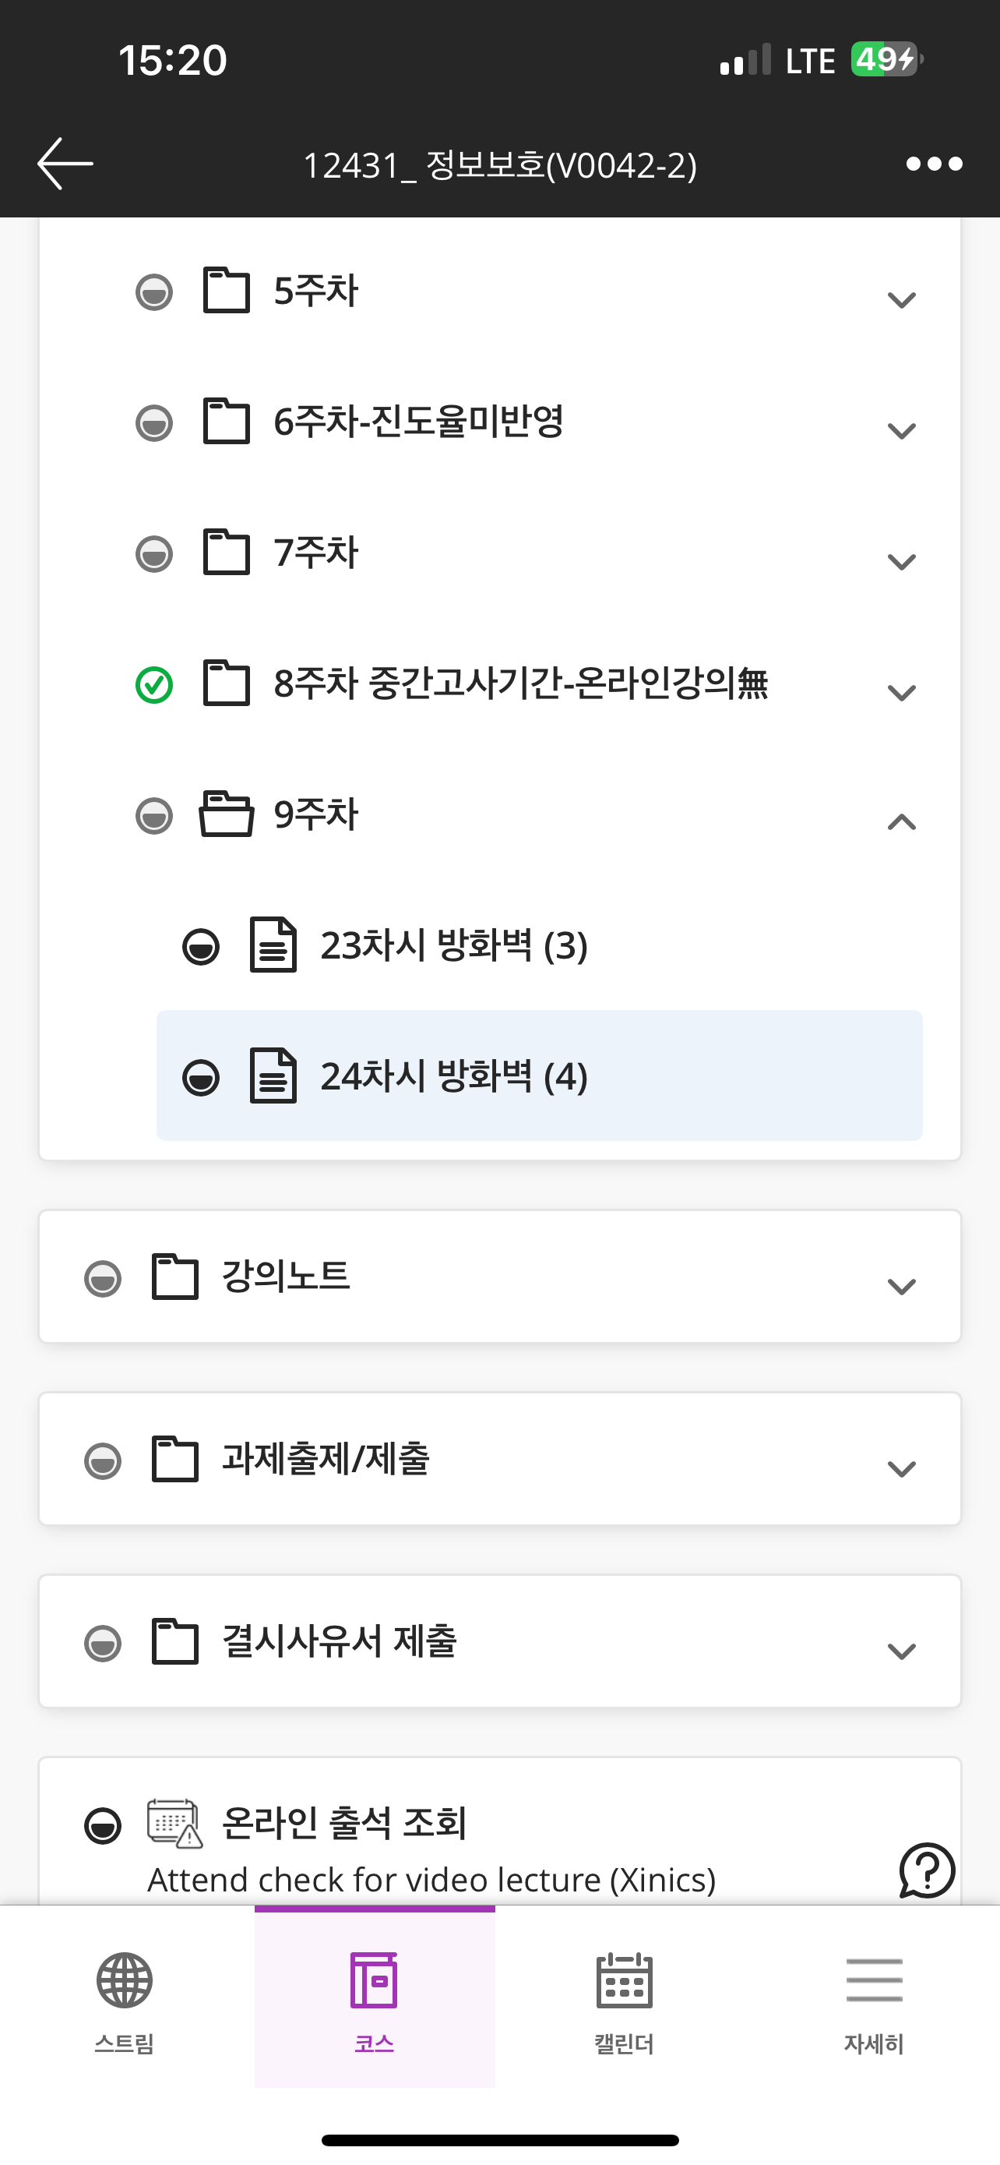Tap the back arrow in header
The image size is (1000, 2165).
[x=65, y=163]
